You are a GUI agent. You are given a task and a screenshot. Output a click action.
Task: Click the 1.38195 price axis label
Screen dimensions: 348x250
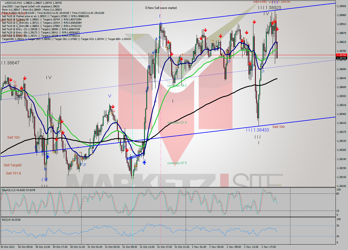coord(341,168)
